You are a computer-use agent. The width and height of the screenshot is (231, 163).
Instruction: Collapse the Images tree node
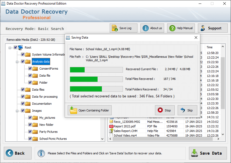17,111
